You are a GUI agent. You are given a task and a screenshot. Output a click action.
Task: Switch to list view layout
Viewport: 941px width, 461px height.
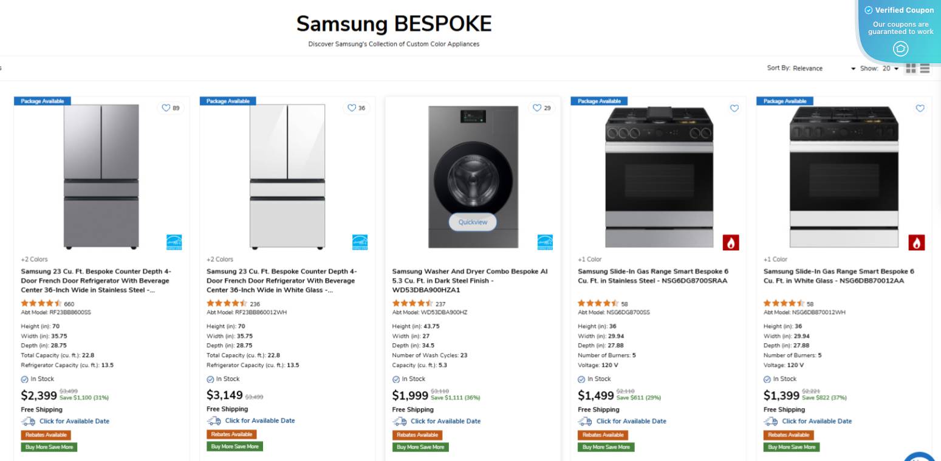click(925, 69)
